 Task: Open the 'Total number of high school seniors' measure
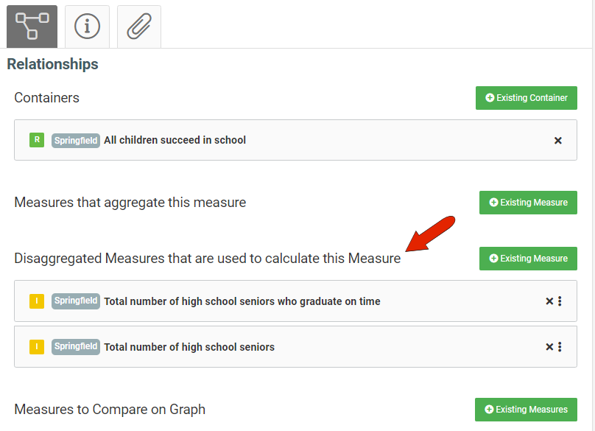pyautogui.click(x=189, y=347)
